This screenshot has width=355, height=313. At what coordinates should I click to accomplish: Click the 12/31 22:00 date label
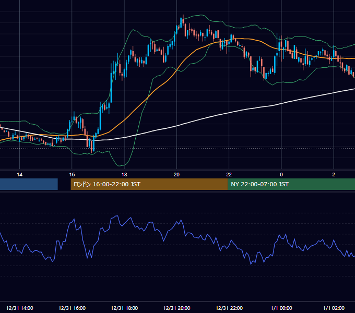click(x=229, y=308)
